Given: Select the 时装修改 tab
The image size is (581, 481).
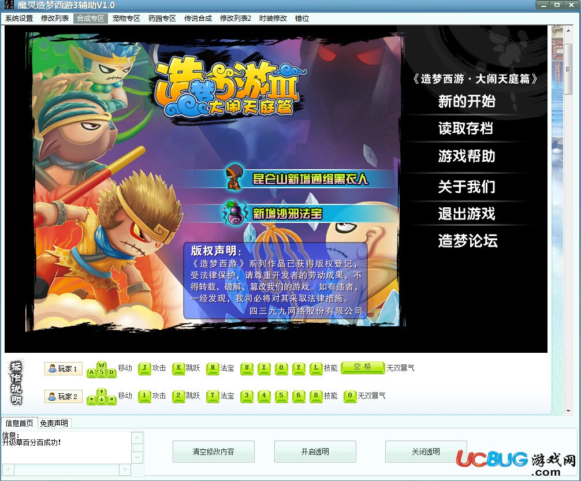Looking at the screenshot, I should pyautogui.click(x=273, y=18).
